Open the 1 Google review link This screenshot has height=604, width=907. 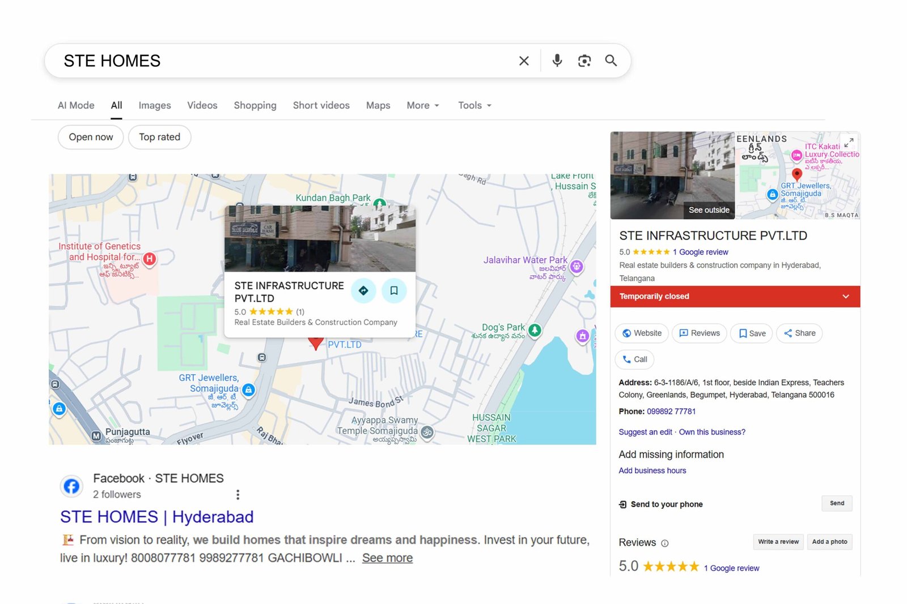point(702,252)
